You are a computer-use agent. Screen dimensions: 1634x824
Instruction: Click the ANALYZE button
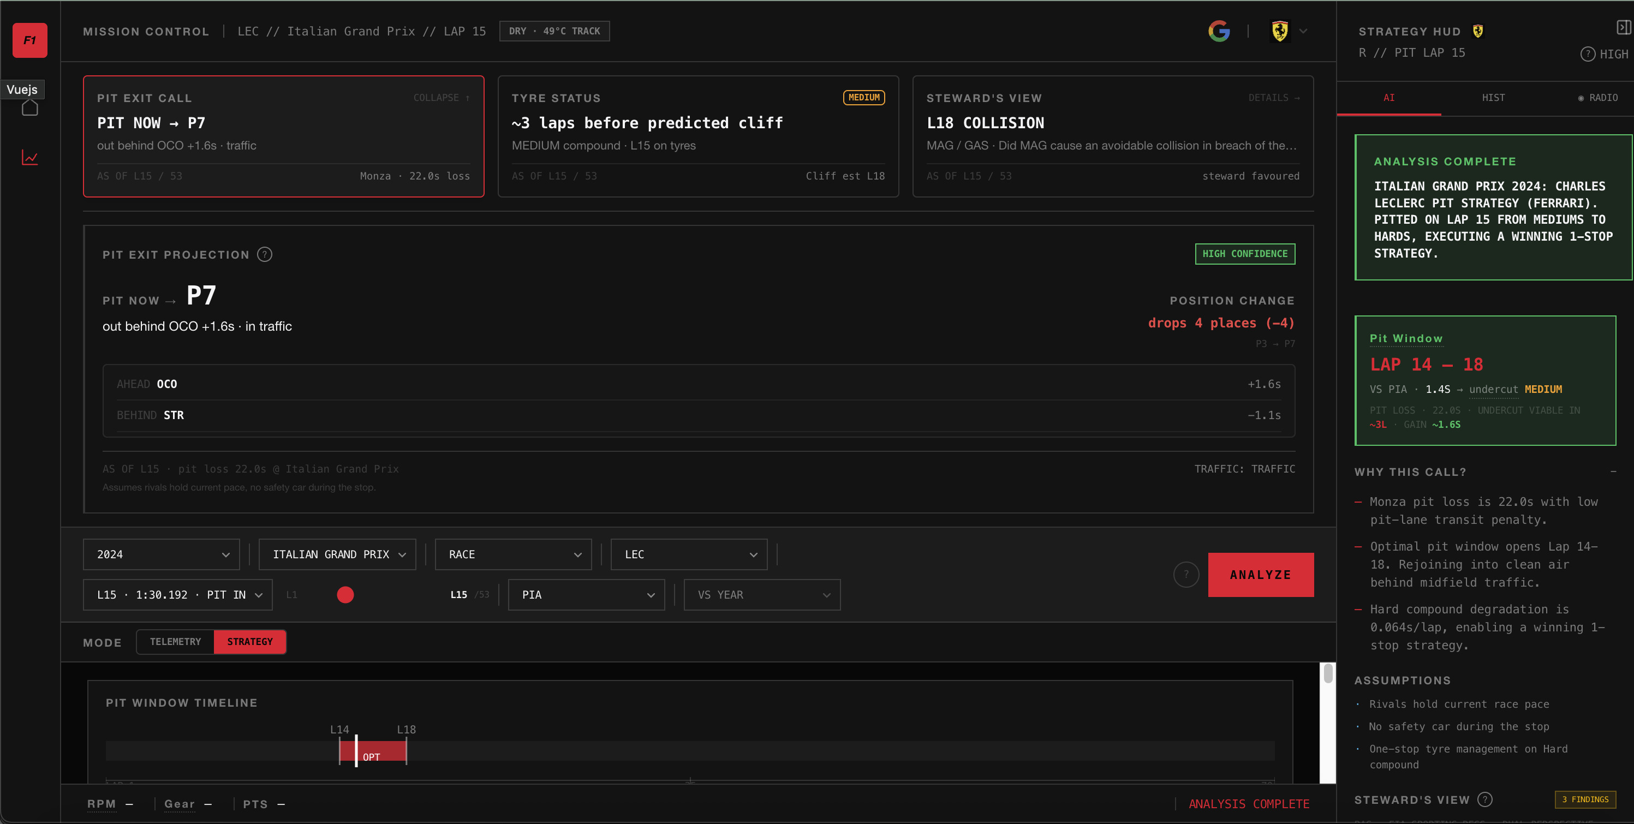pos(1260,575)
